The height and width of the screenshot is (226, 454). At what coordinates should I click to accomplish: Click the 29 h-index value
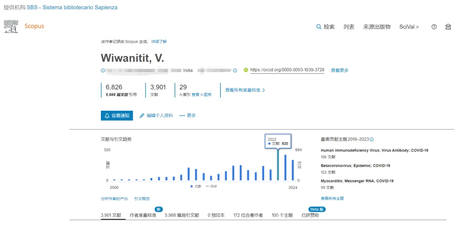coord(183,87)
